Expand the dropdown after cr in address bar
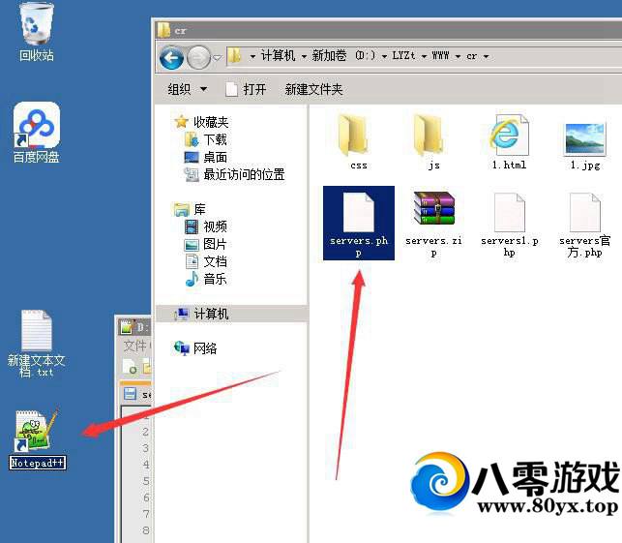 (486, 56)
